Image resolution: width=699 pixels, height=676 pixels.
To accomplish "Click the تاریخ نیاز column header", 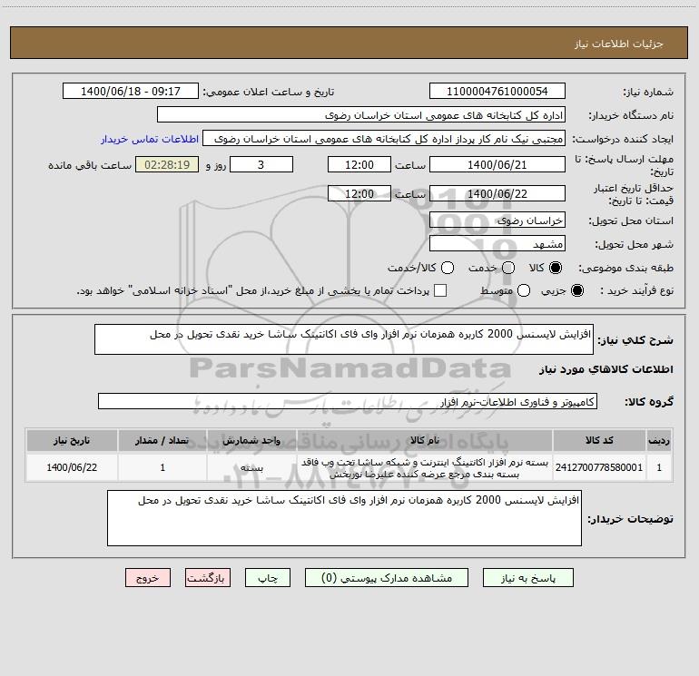I will [x=72, y=441].
